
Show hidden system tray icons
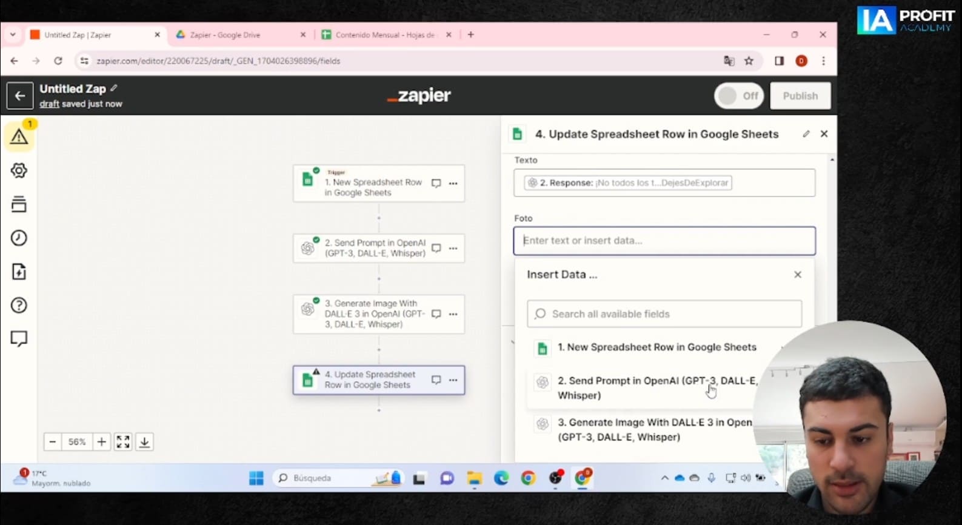tap(664, 478)
